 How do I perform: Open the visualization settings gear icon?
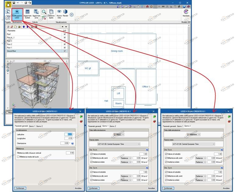click(72, 14)
